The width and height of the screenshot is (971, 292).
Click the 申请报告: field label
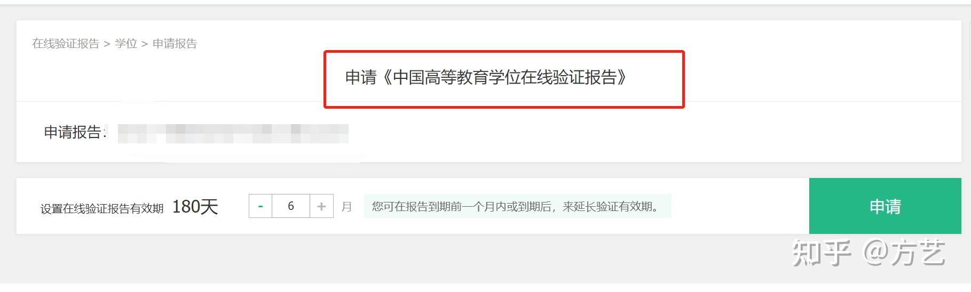75,132
